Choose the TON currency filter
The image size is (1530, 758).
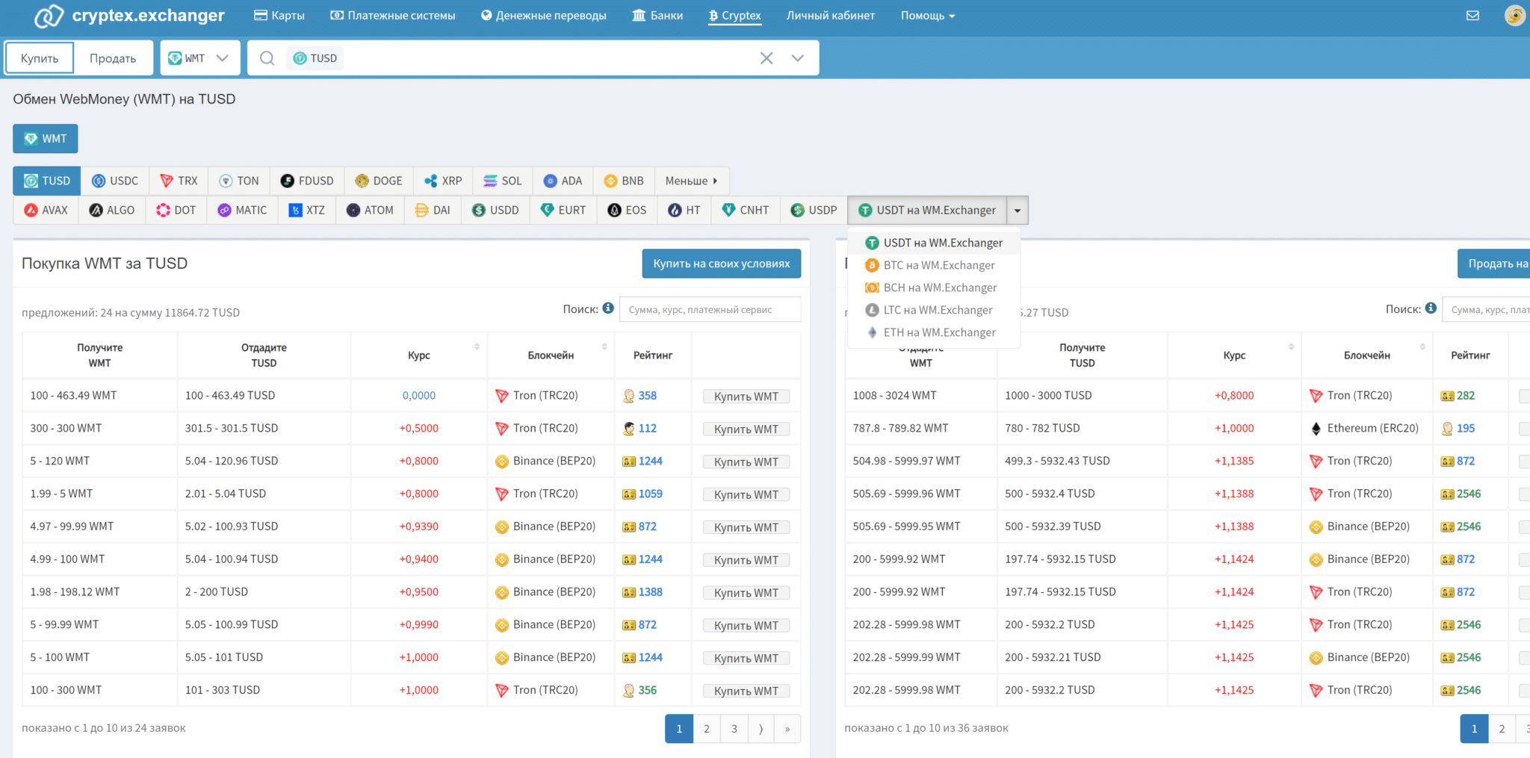click(x=239, y=181)
